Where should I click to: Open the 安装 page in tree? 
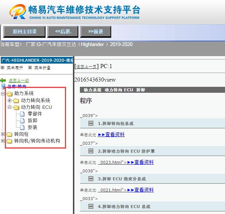click(x=32, y=127)
